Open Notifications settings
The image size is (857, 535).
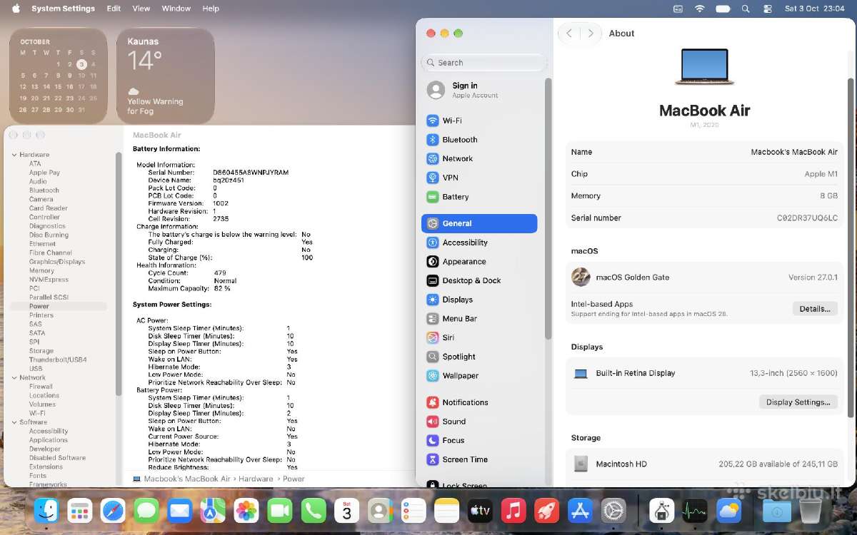[x=479, y=402]
